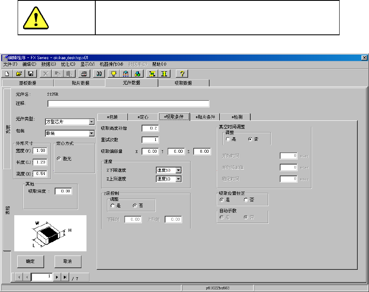Click the 确定 button
The height and width of the screenshot is (292, 369).
pos(30,261)
